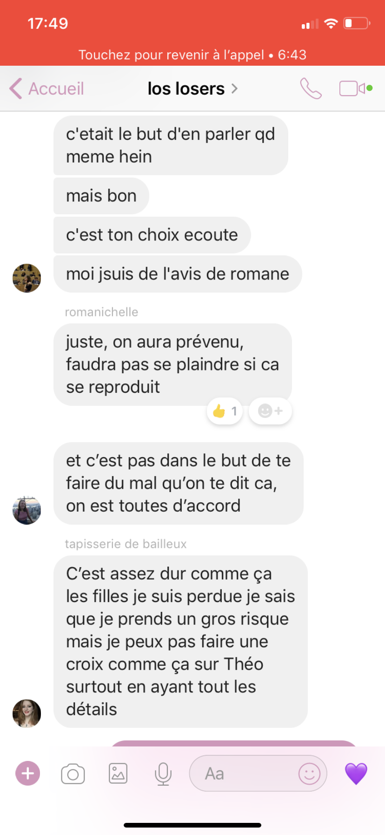The image size is (385, 835).
Task: Open avatar beside 'on est toutes d'accord' message
Action: tap(27, 510)
